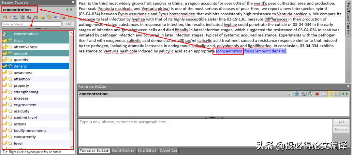Toggle favorite star for 'amount'
352x155 pixels.
pos(10,53)
